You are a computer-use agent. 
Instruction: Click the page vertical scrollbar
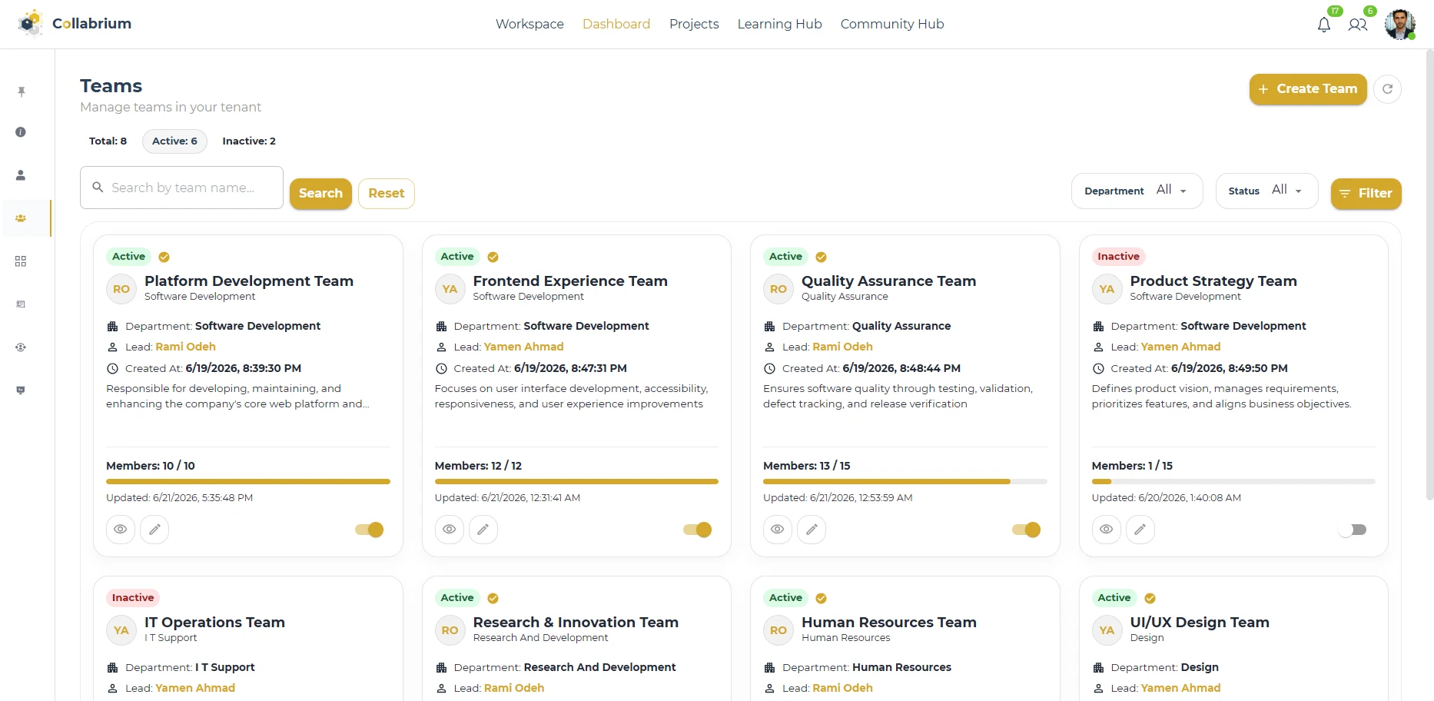point(1429,275)
